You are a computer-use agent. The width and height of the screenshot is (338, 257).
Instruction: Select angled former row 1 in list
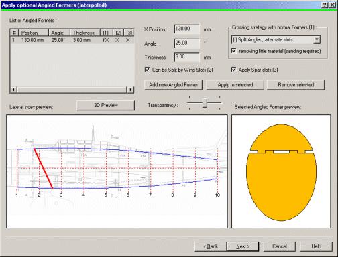pyautogui.click(x=72, y=40)
